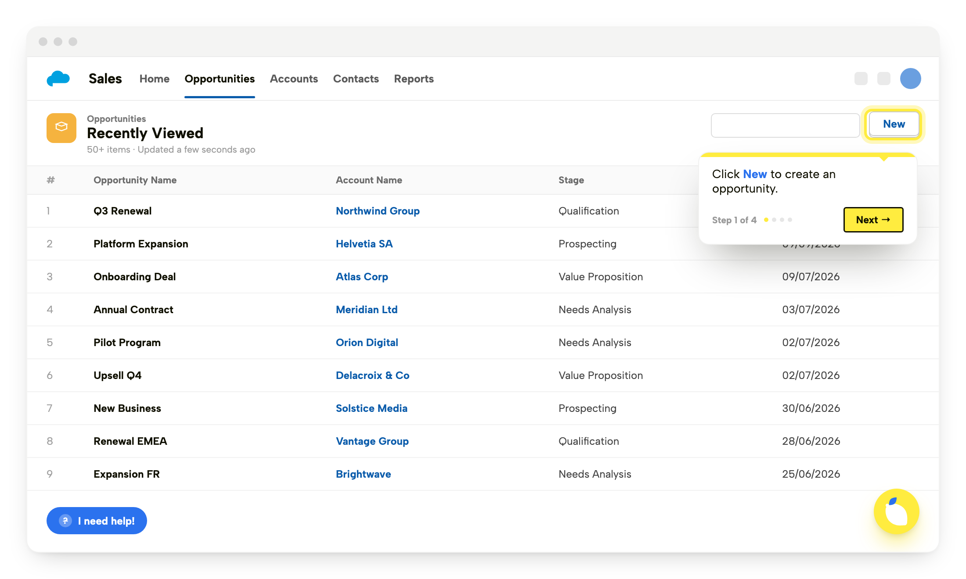Open the Helvetia SA account link

coord(364,244)
